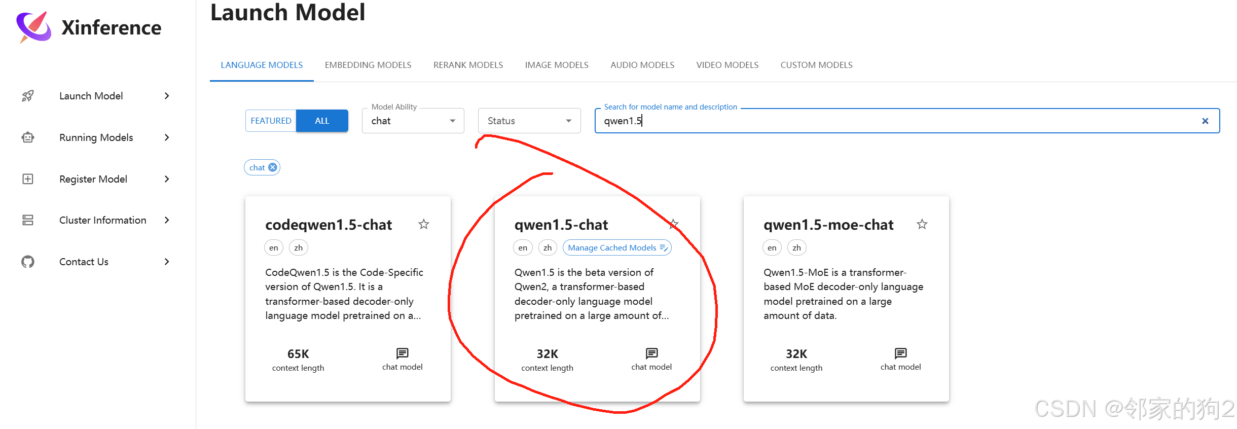Open the qwen1.5-chat model card title

pos(561,225)
